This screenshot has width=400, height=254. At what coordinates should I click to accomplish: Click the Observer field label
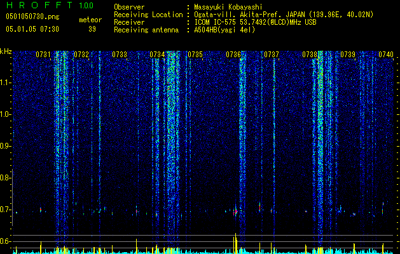pyautogui.click(x=129, y=7)
